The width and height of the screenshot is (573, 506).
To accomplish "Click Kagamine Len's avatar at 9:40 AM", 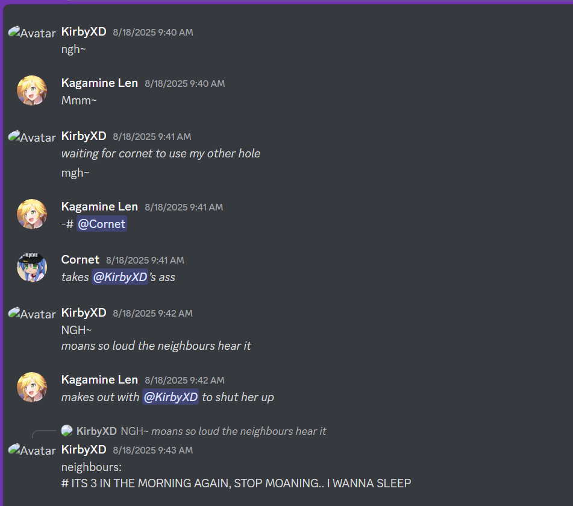I will coord(32,90).
